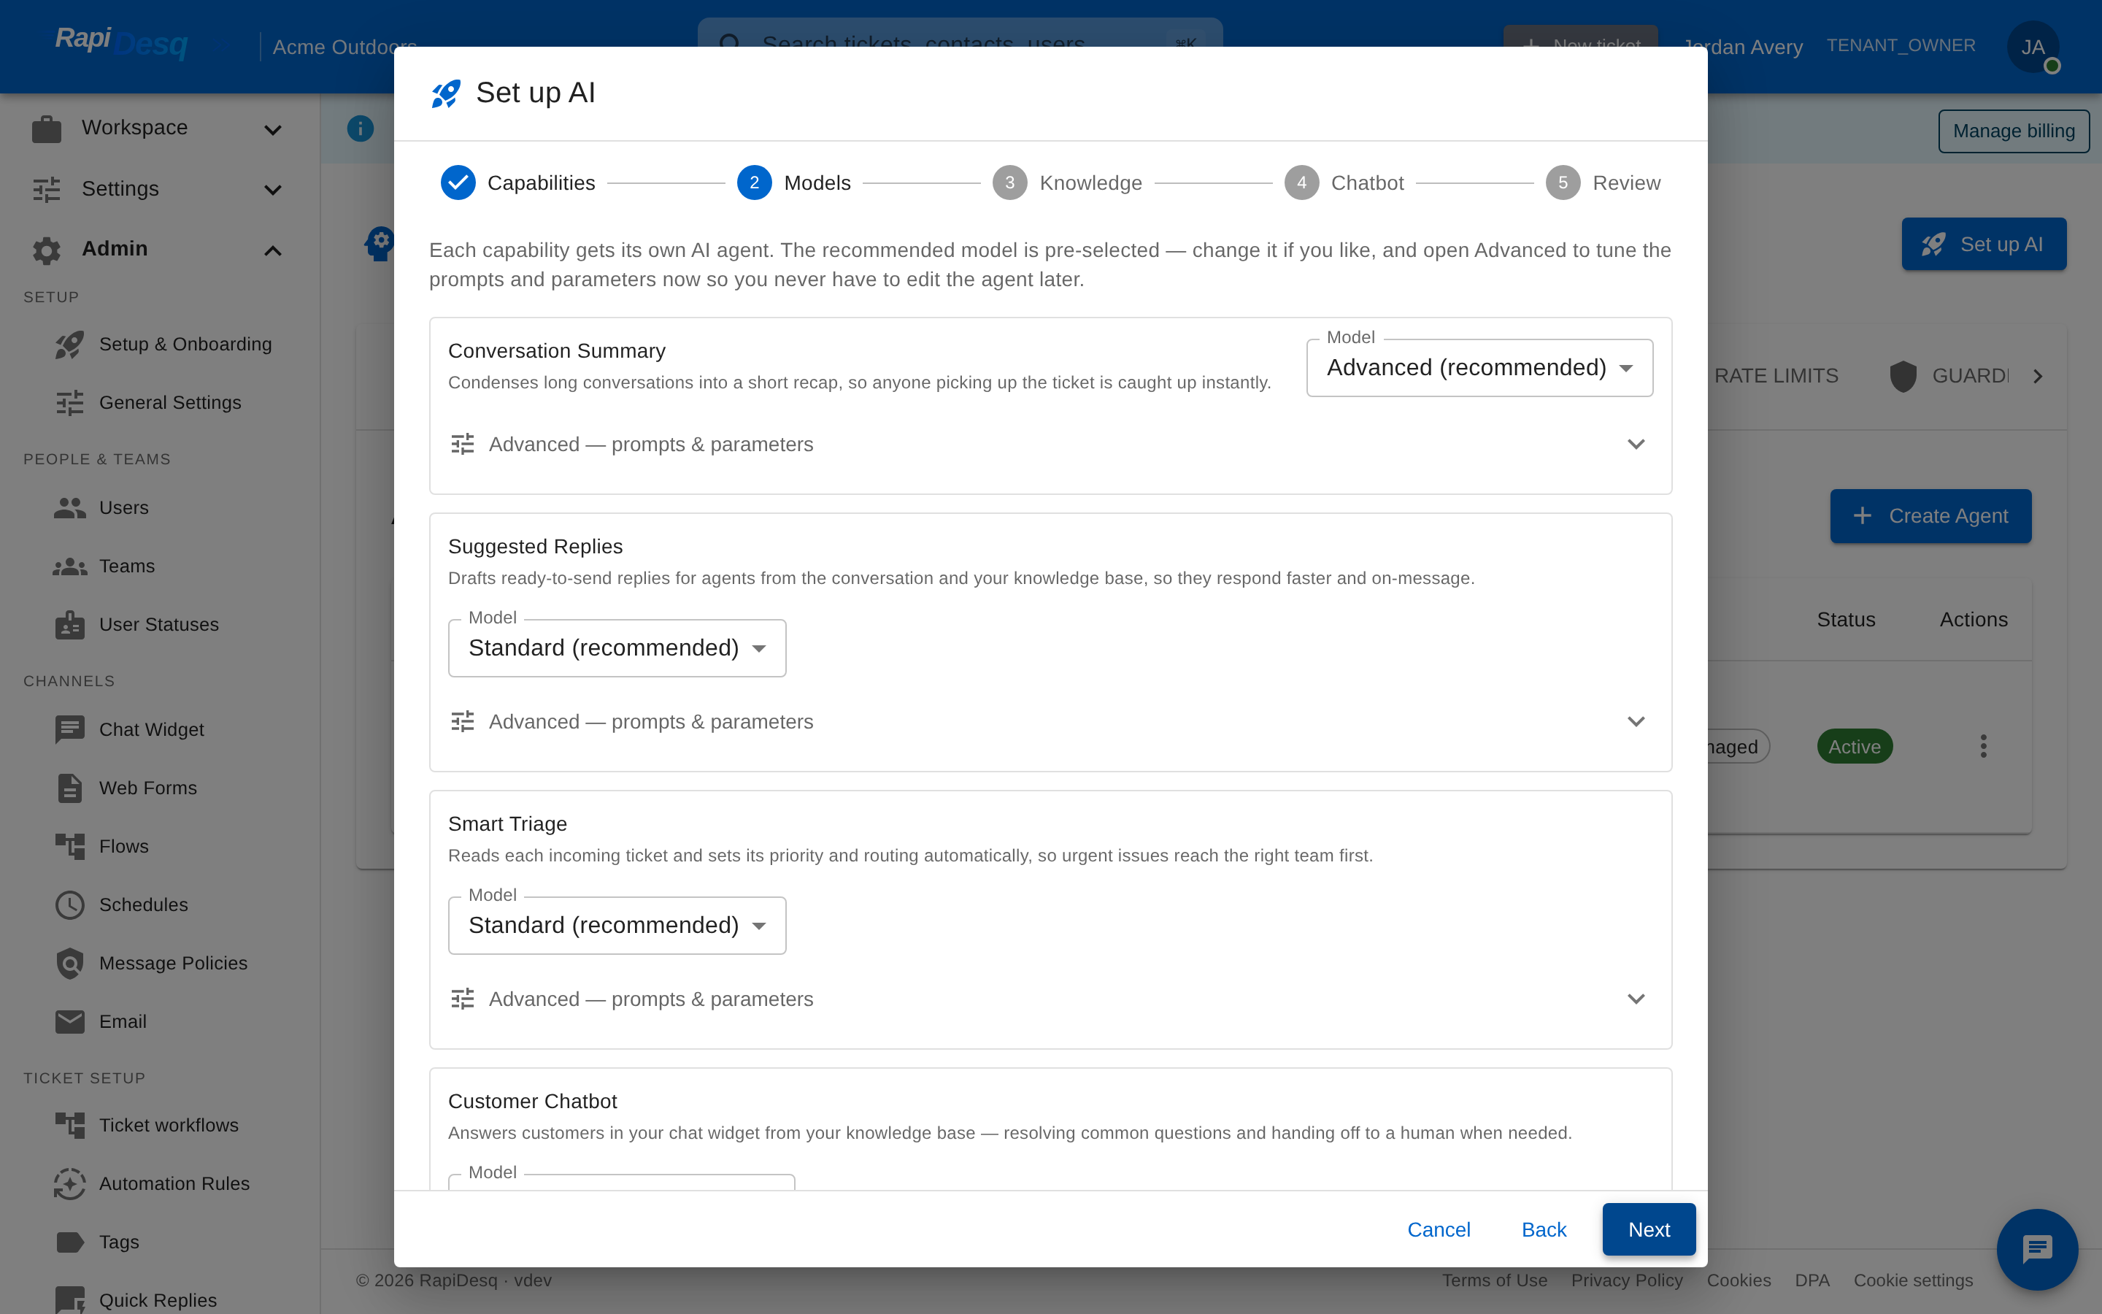Expand Advanced settings for Smart Triage

[1050, 999]
